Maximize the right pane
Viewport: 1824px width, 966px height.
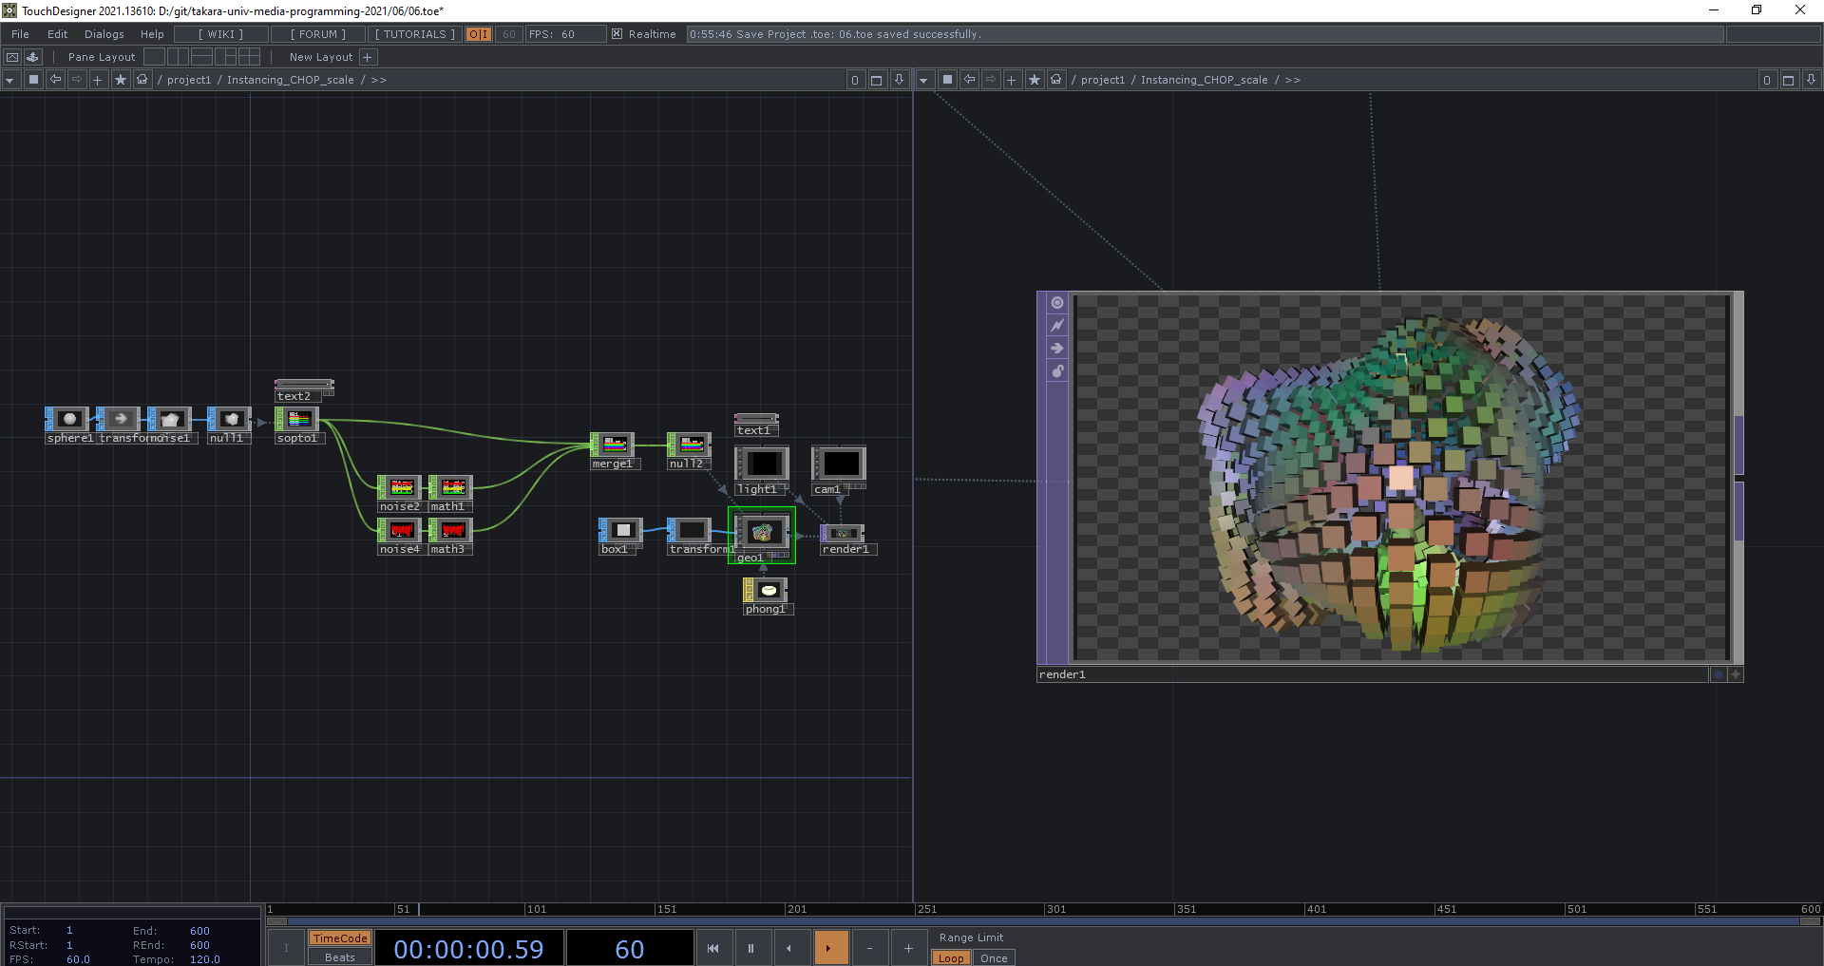point(1788,80)
